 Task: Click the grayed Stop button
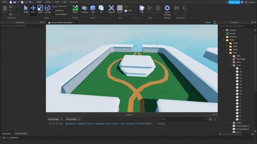[x=158, y=9]
